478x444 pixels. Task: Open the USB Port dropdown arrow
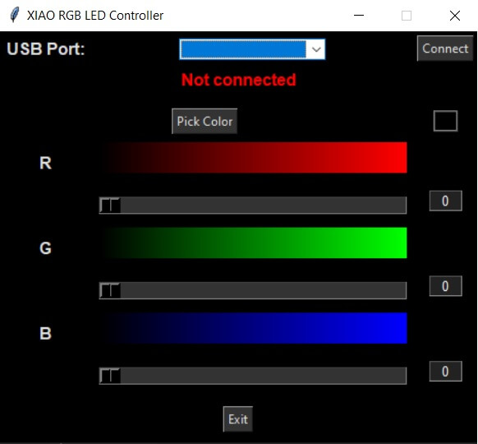click(x=316, y=49)
